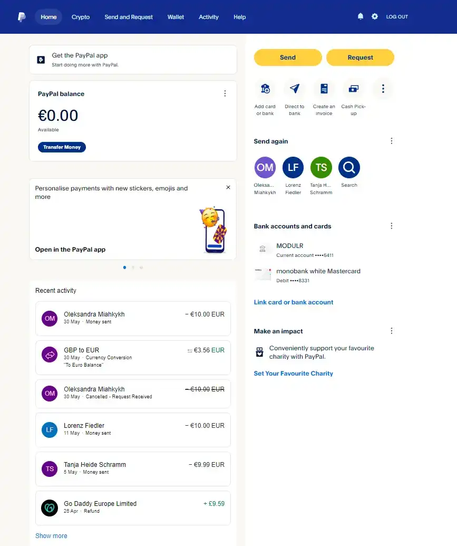457x546 pixels.
Task: Open the Wallet tab
Action: (176, 17)
